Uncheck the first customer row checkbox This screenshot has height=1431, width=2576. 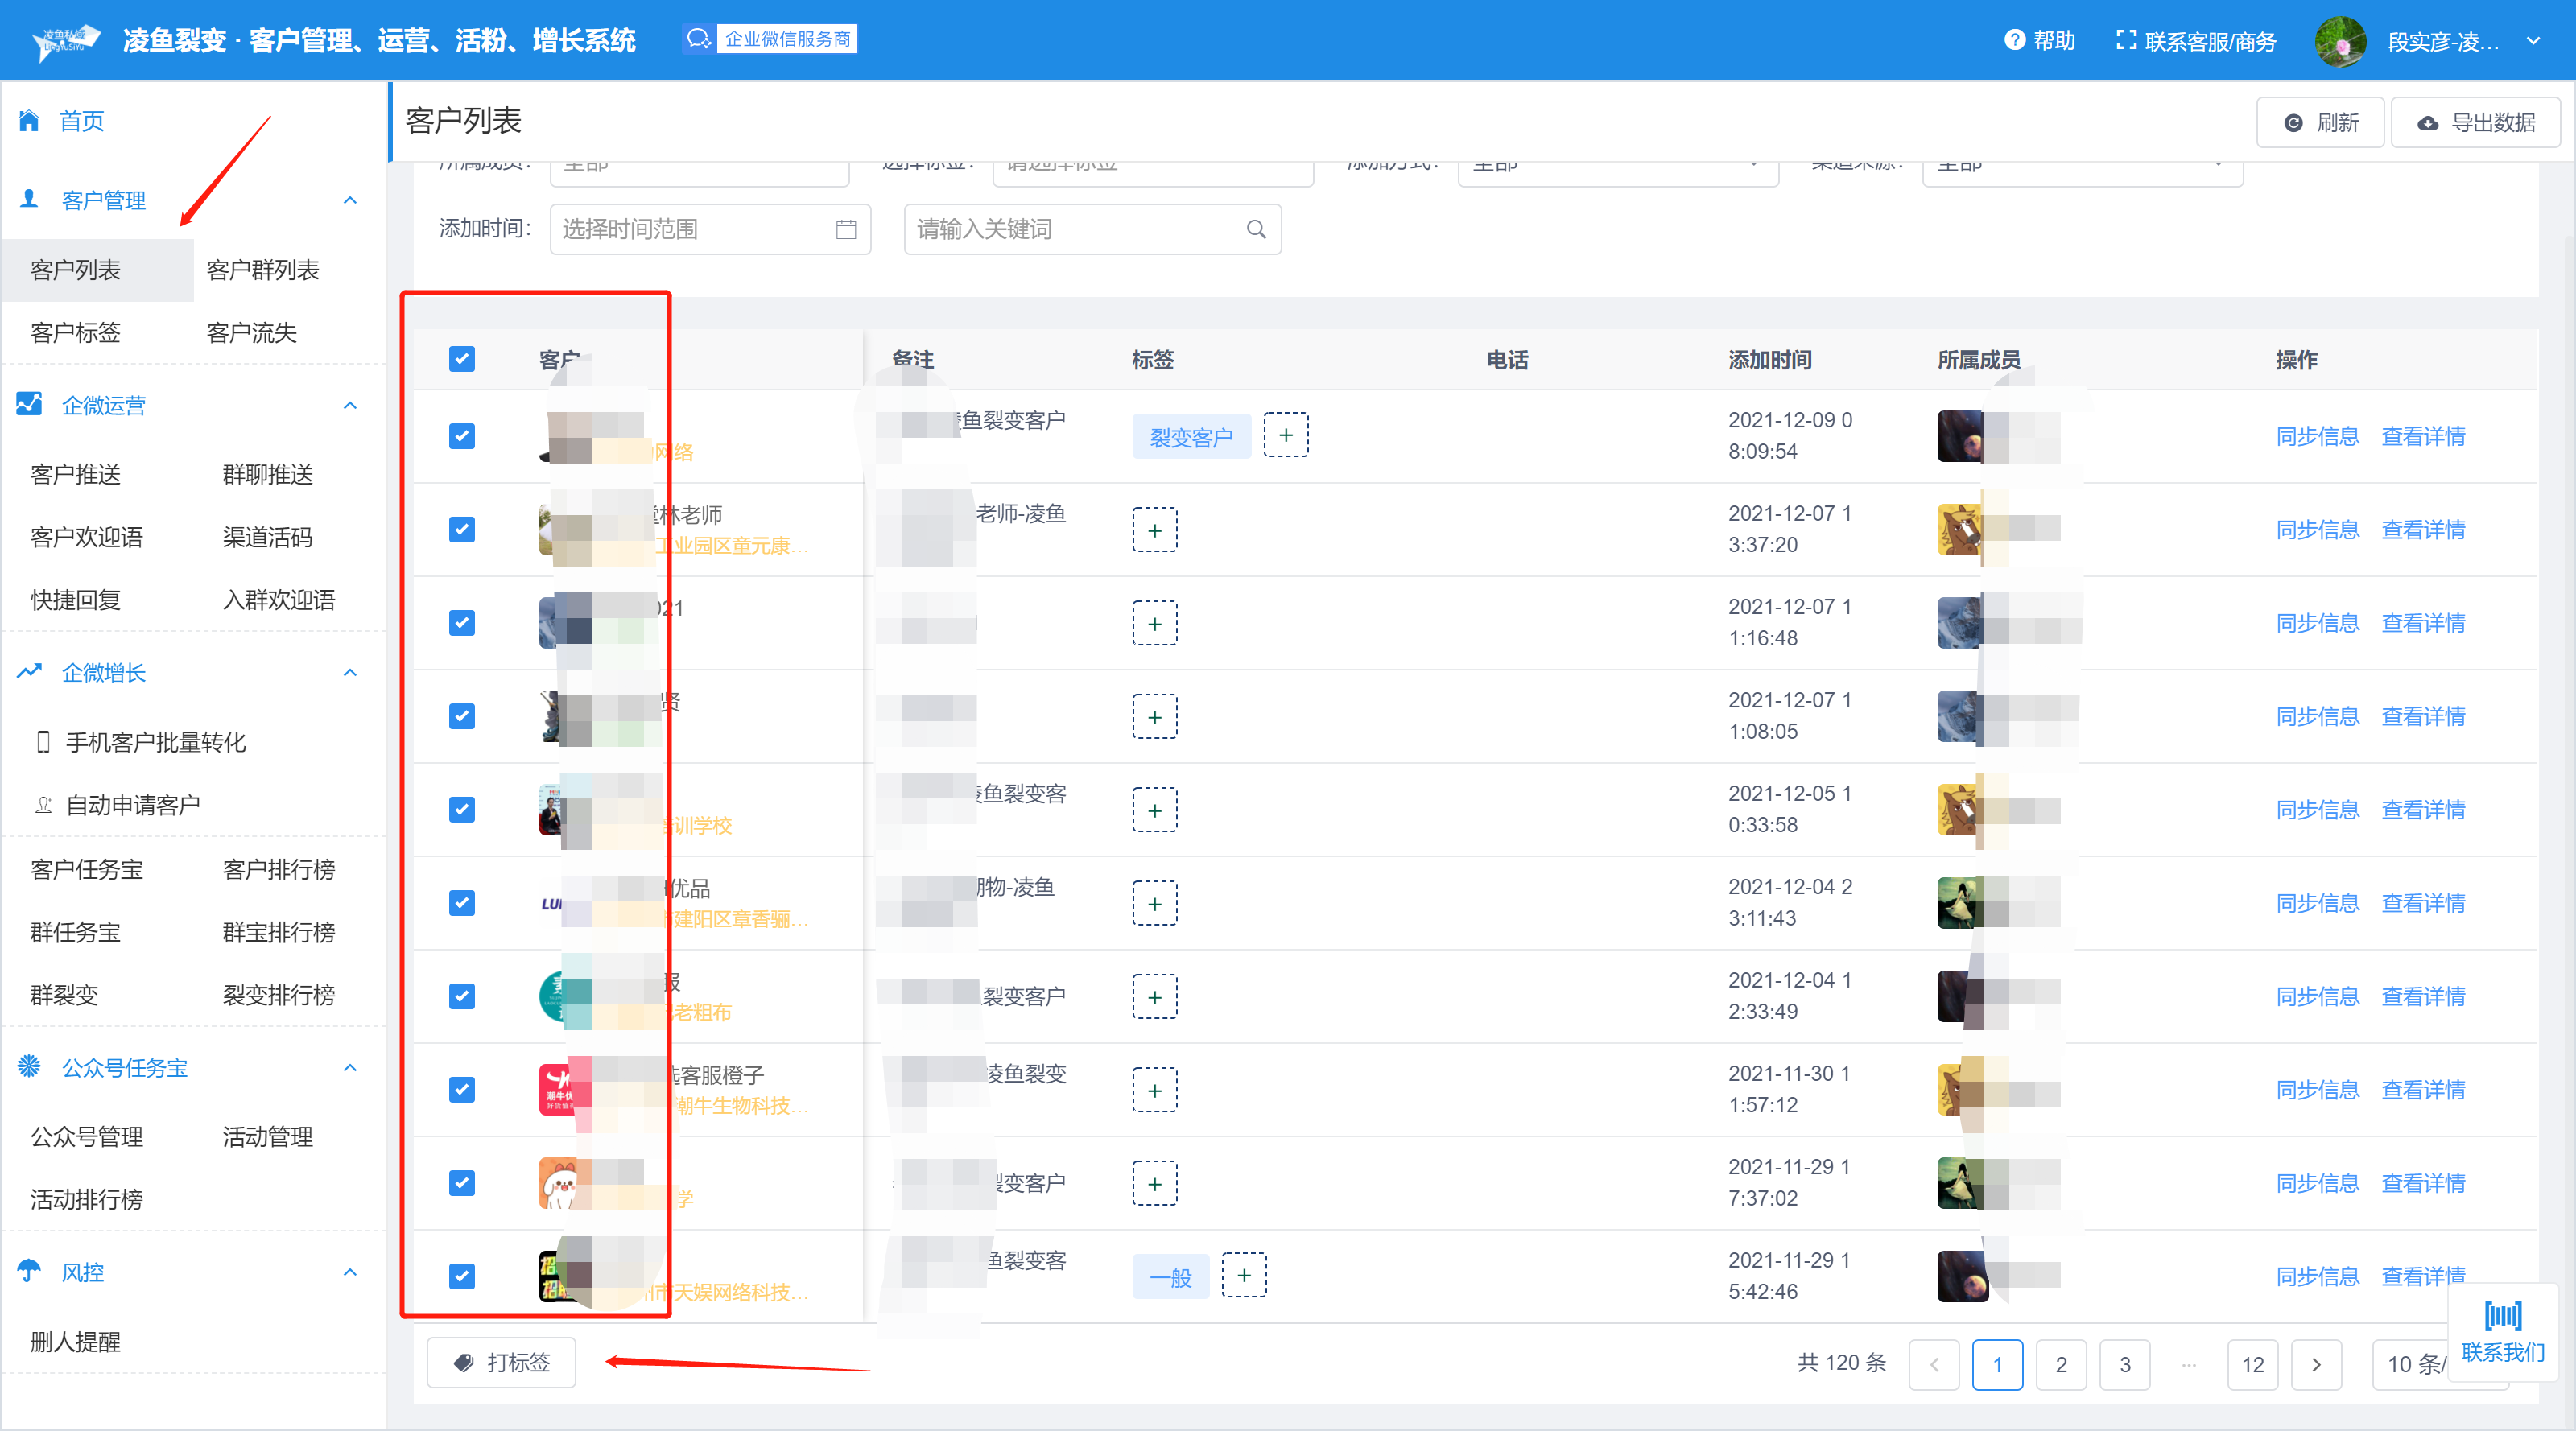461,436
